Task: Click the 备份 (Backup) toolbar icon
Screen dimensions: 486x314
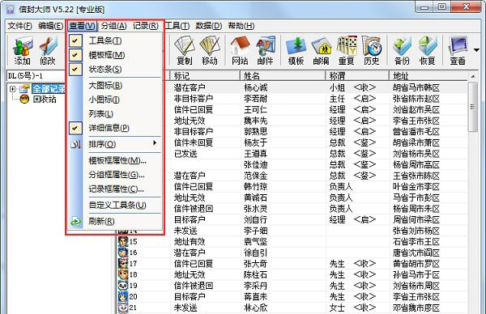Action: (402, 50)
